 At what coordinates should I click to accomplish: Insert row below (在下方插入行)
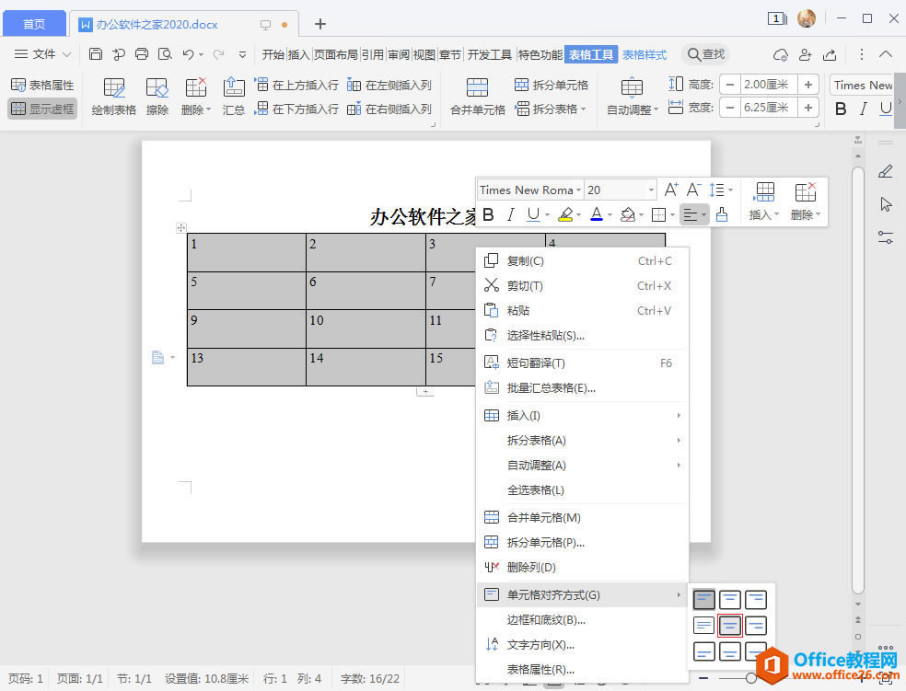297,109
